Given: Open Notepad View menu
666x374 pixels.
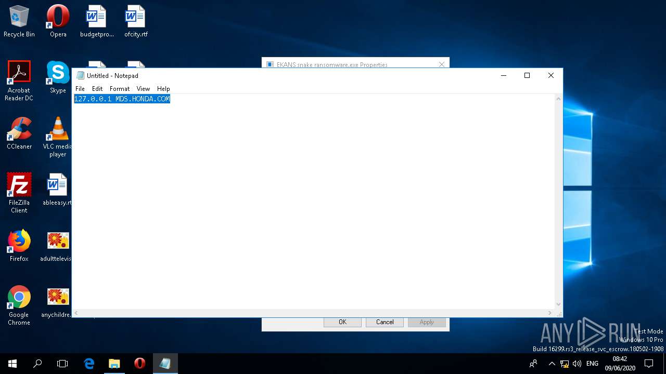Looking at the screenshot, I should (143, 89).
